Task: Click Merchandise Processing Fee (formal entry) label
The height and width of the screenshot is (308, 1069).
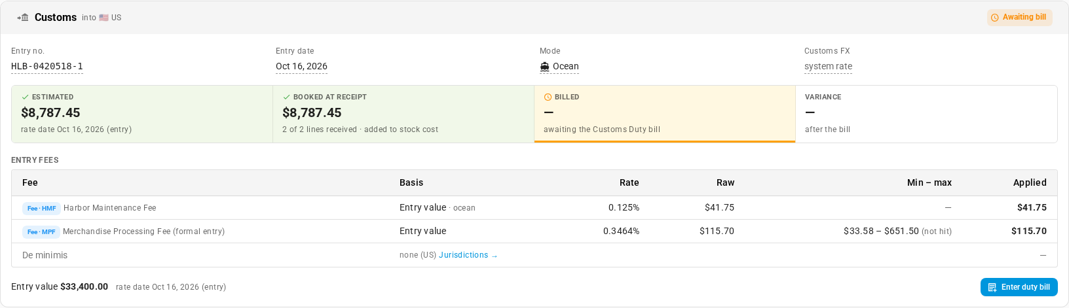Action: (143, 231)
